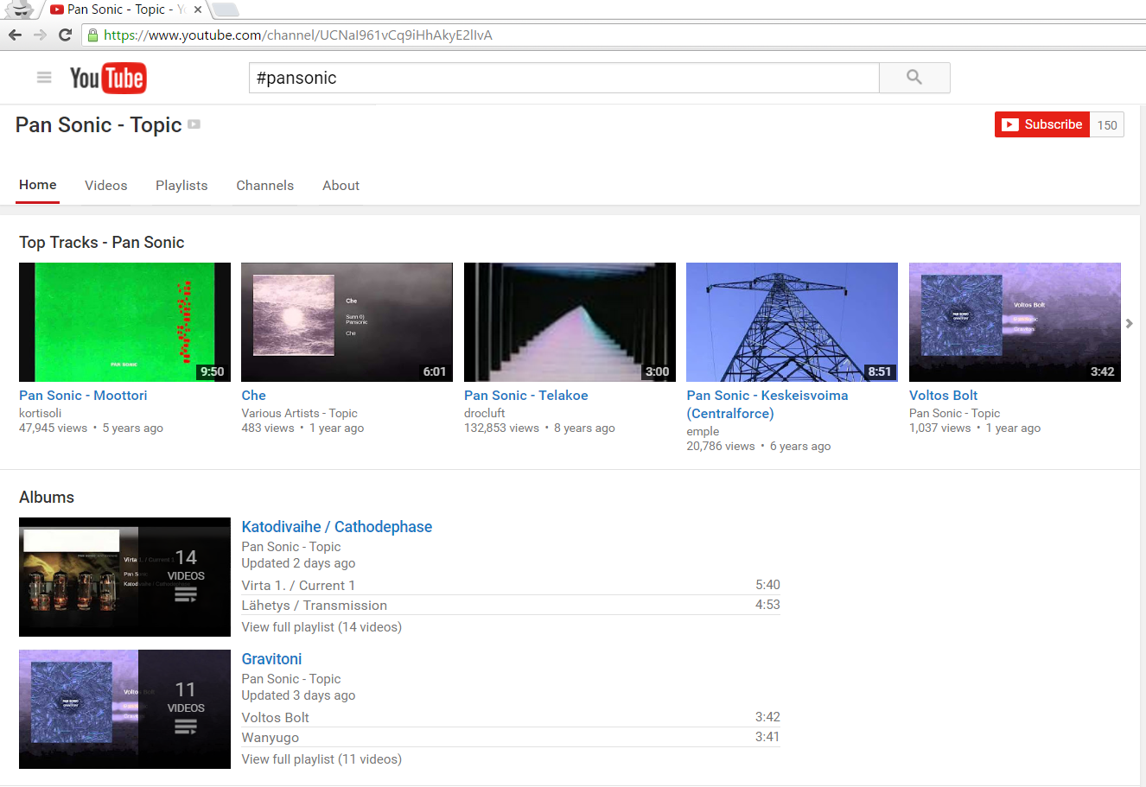This screenshot has width=1146, height=787.
Task: Click the auto-generated channel icon beside title
Action: tap(194, 124)
